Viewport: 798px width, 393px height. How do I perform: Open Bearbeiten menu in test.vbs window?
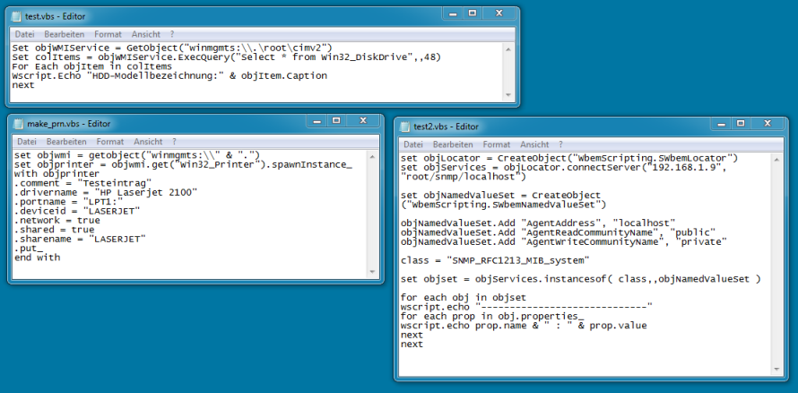click(x=65, y=34)
